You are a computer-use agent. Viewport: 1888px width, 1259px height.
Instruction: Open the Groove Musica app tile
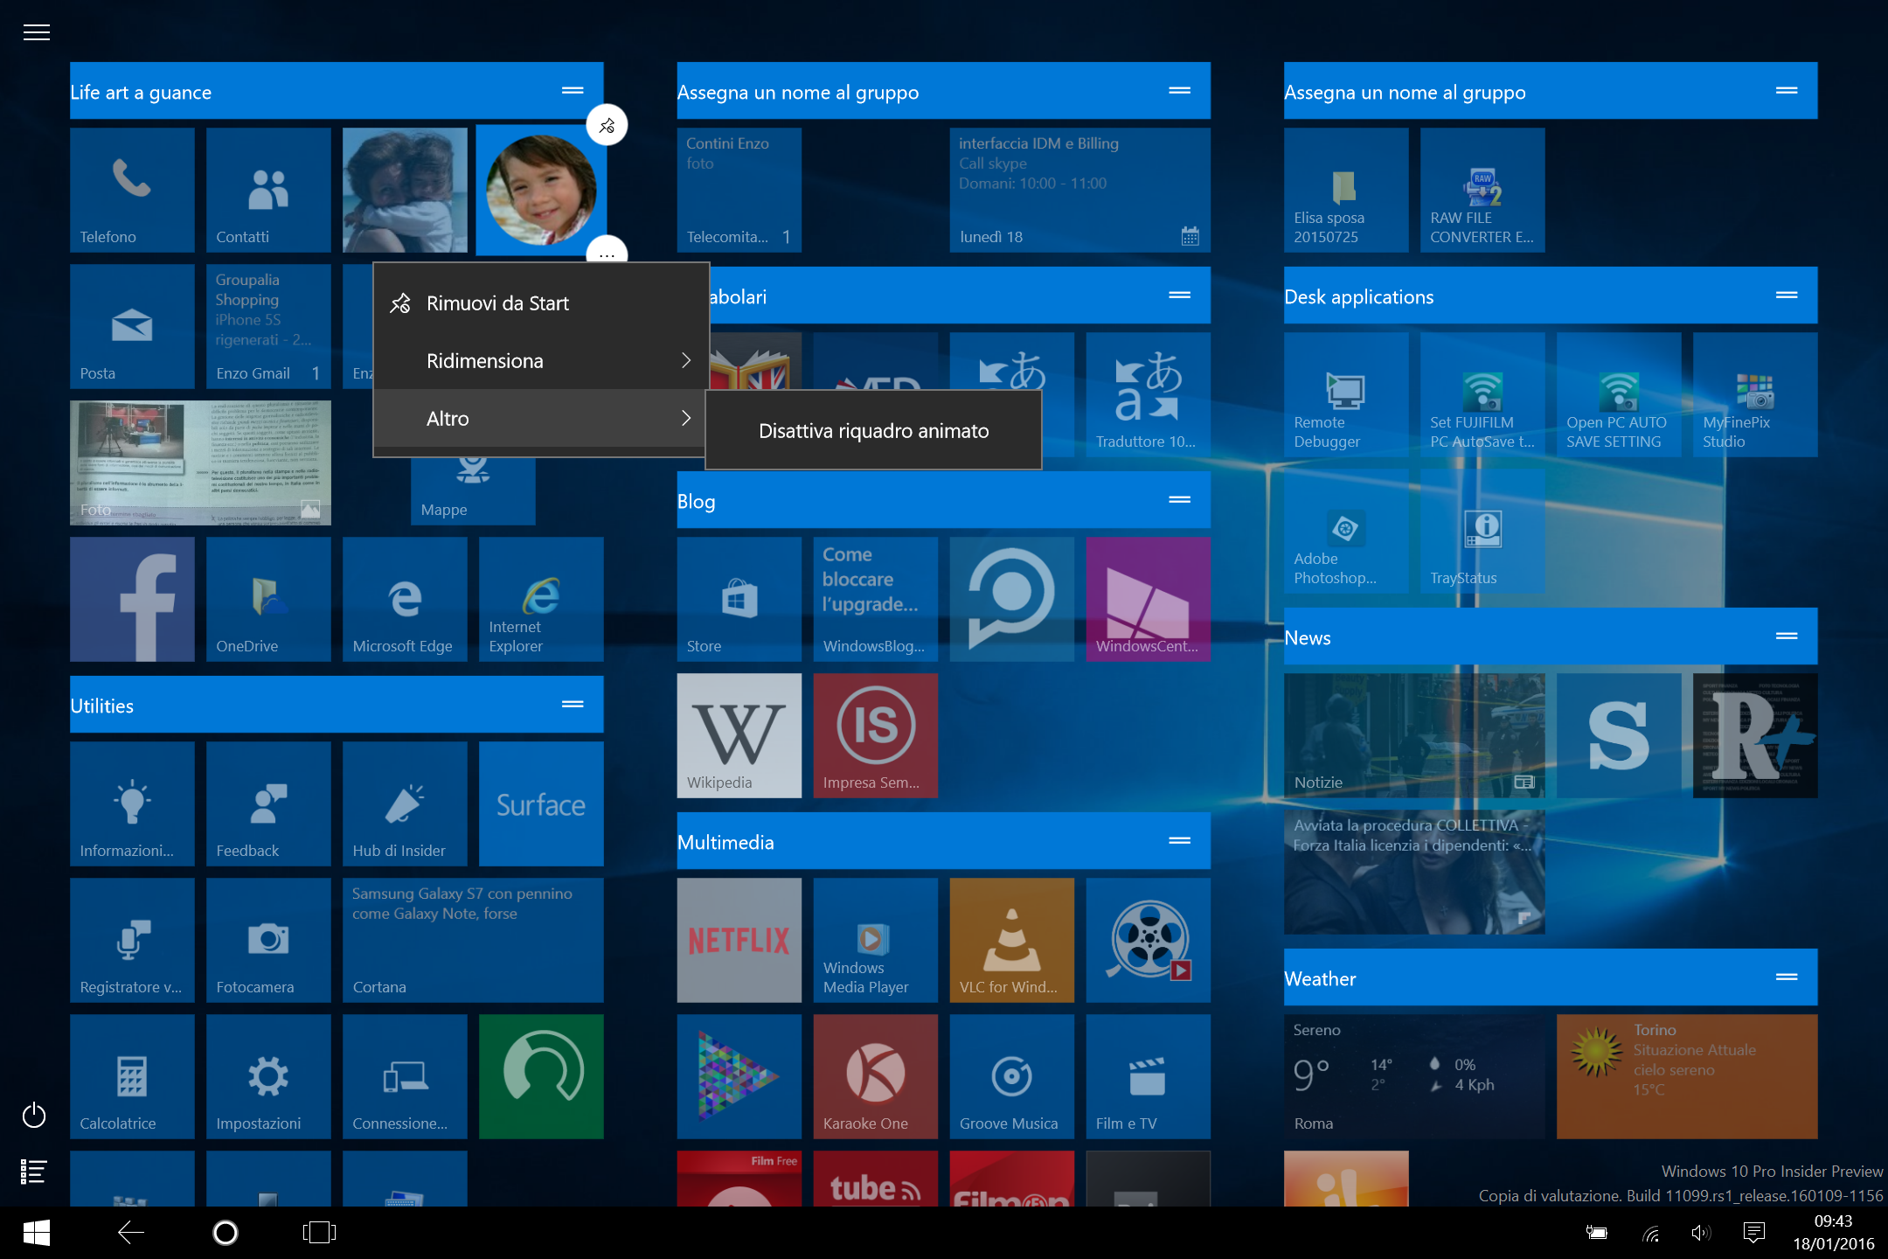tap(1011, 1076)
